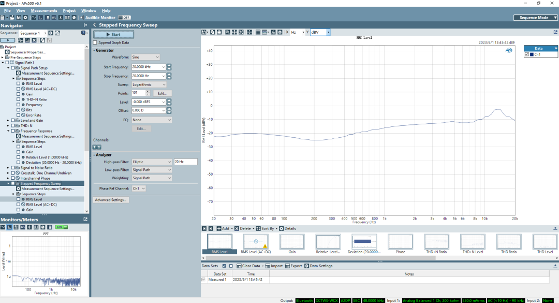Image resolution: width=559 pixels, height=303 pixels.
Task: Click the zoom magnifier icon above graph
Action: [227, 32]
